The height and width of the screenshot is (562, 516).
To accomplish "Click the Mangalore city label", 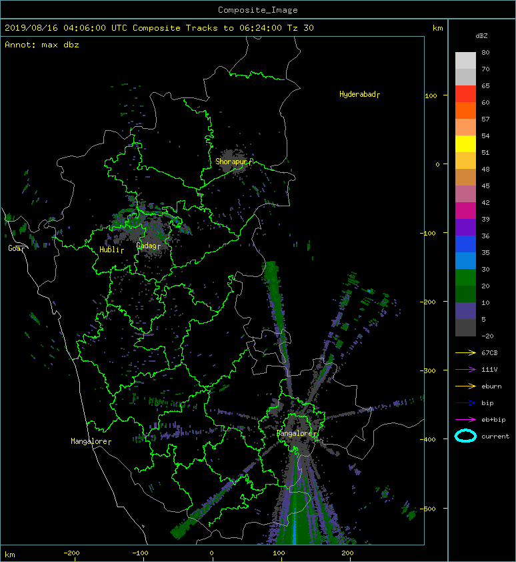I will click(x=89, y=441).
